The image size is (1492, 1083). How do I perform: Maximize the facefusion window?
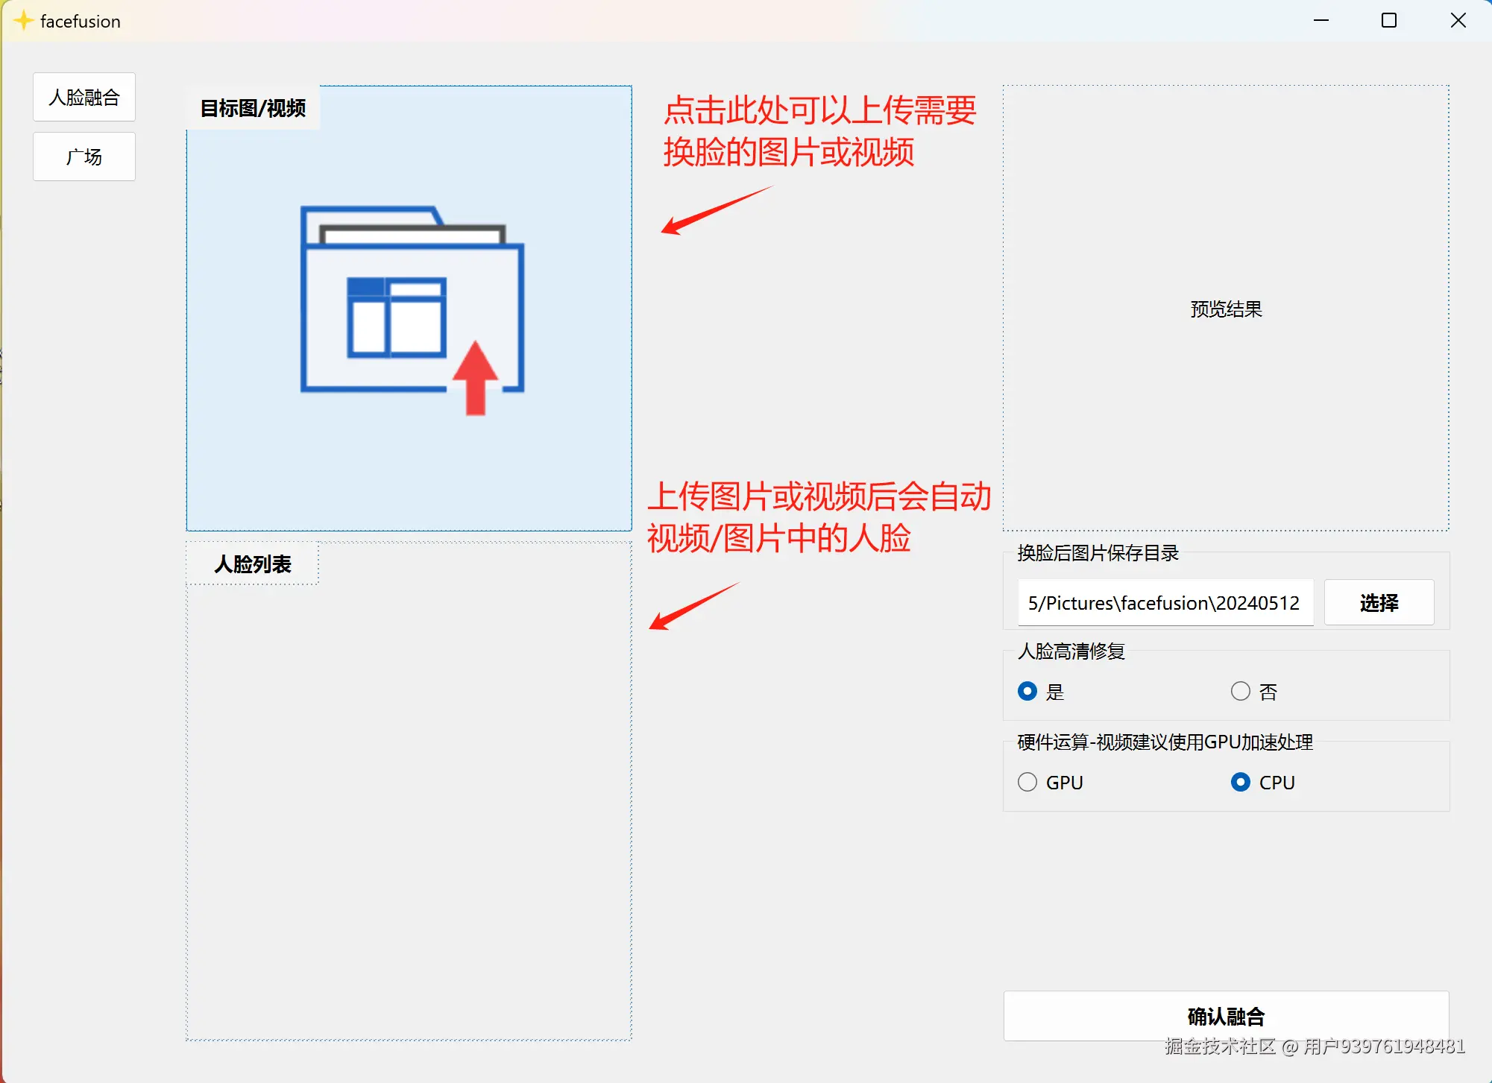pos(1389,21)
